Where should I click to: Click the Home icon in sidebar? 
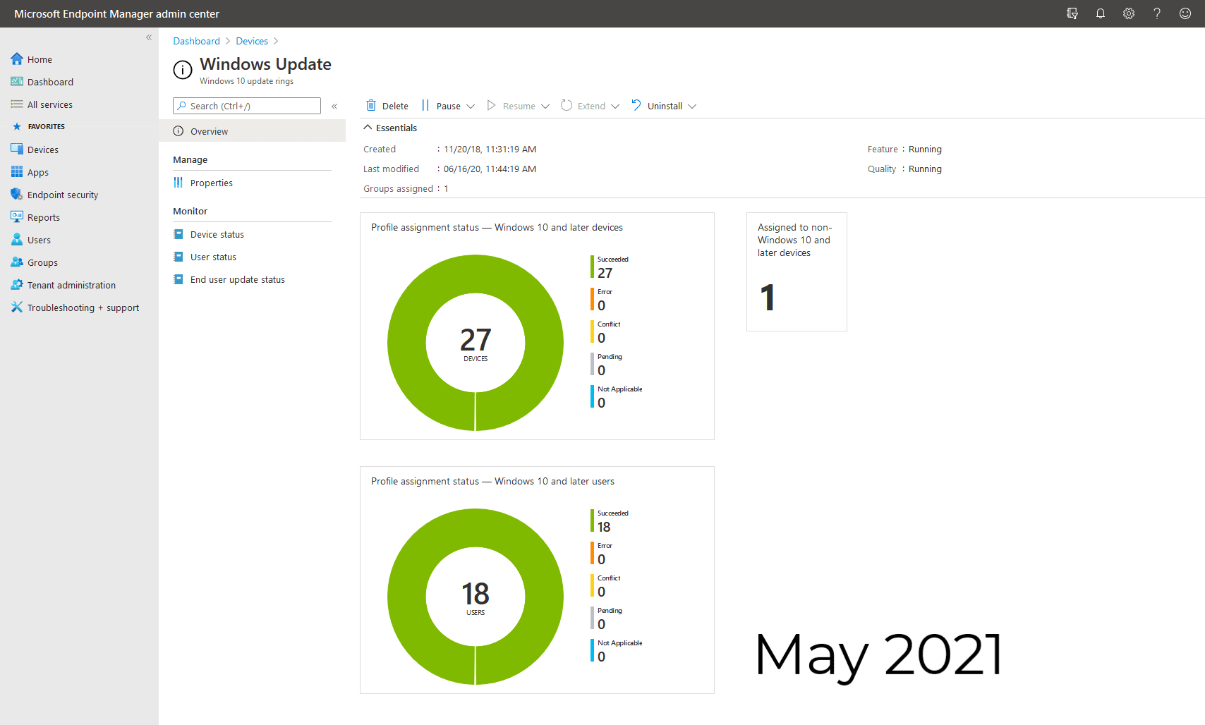(x=17, y=59)
